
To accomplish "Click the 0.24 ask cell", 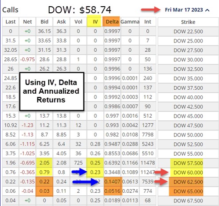I will [x=62, y=182].
